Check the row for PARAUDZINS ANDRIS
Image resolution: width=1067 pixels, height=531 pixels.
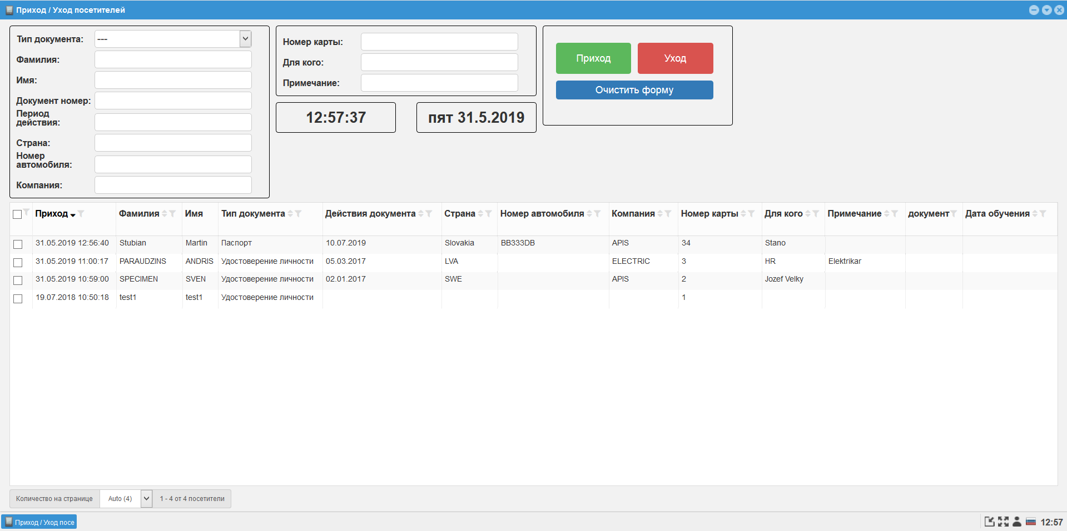(18, 262)
